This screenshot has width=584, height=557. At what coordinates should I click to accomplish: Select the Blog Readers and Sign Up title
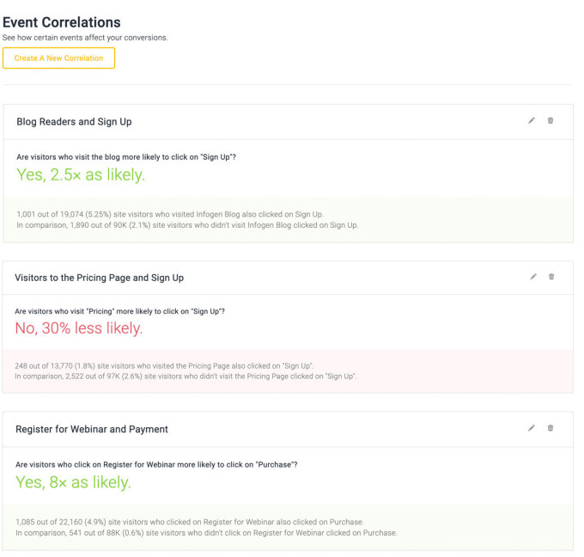coord(74,122)
